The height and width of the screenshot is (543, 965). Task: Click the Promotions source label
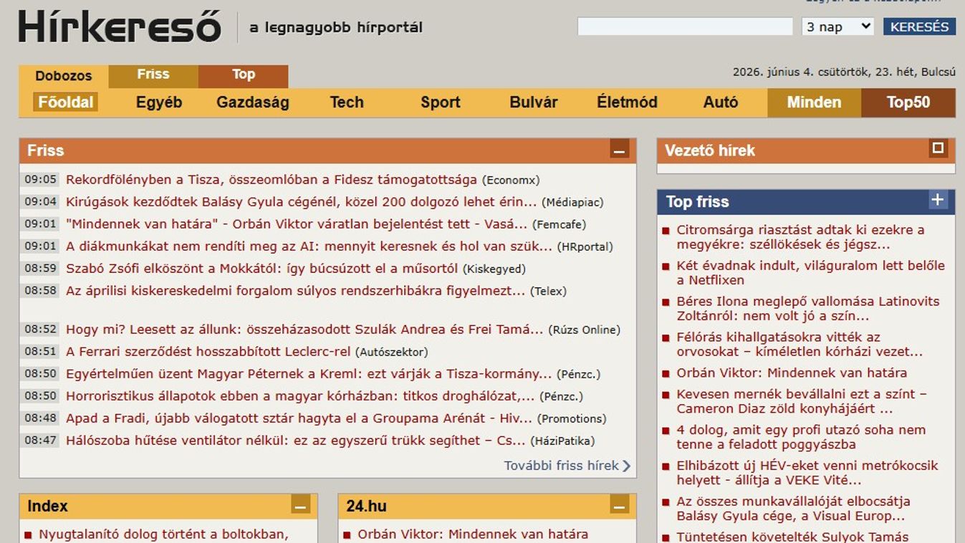tap(572, 419)
